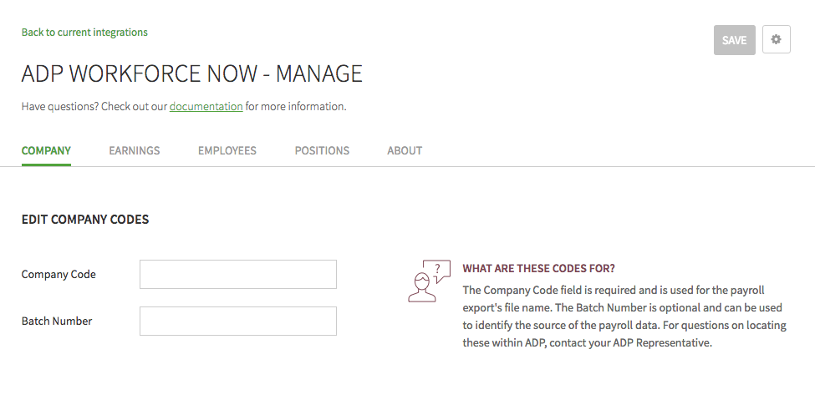Click the EDIT COMPANY CODES heading
Screen dimensions: 815x395
tap(85, 220)
